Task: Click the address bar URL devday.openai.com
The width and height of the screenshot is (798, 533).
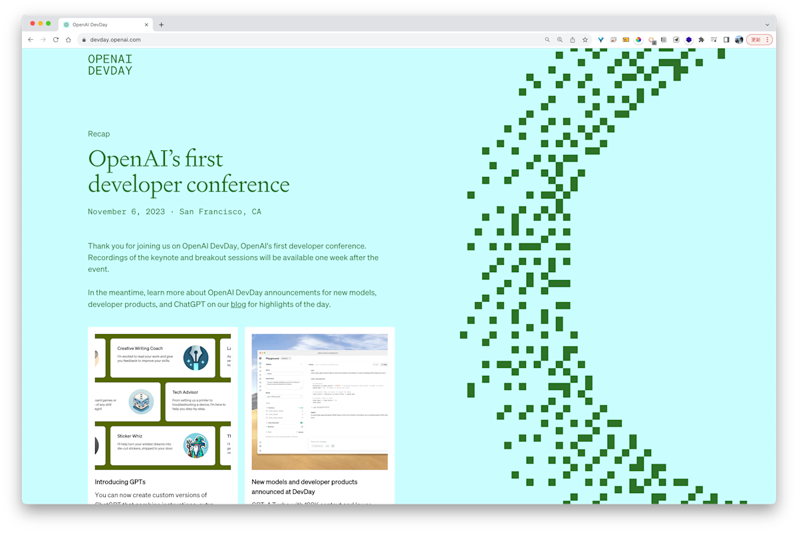Action: pyautogui.click(x=116, y=40)
